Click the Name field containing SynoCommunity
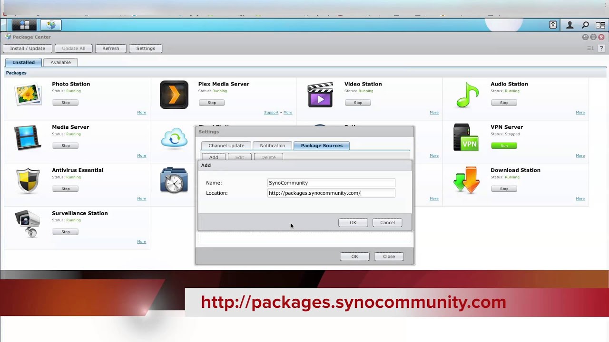 [x=331, y=183]
